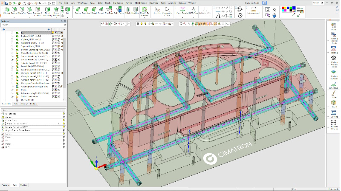Switch to the M-View tab
Image resolution: width=341 pixels, height=191 pixels.
(24, 185)
